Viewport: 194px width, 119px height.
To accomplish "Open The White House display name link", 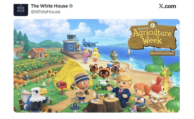I will (x=49, y=6).
